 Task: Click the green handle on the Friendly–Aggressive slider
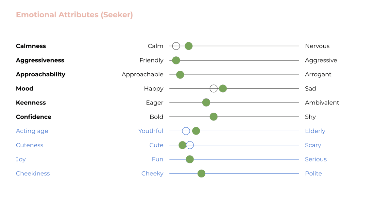(176, 60)
